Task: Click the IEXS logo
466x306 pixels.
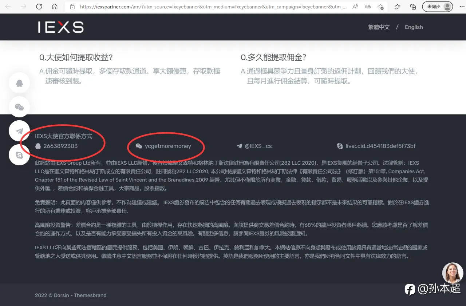Action: coord(61,27)
